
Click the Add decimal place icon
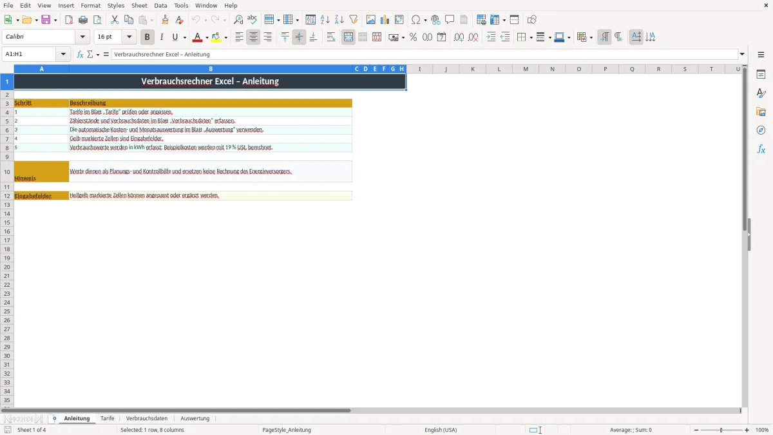[459, 37]
